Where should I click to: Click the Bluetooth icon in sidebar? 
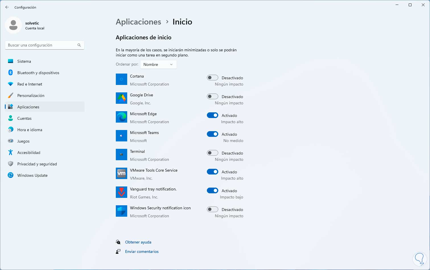pos(11,73)
